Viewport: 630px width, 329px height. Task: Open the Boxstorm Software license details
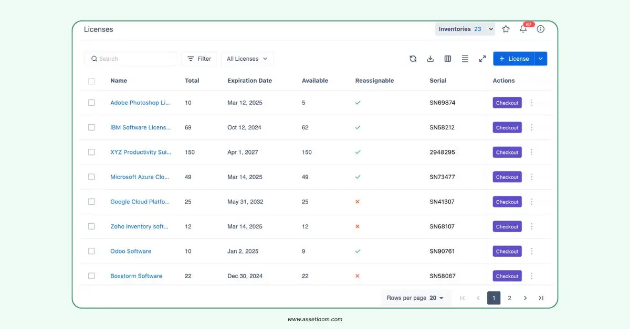click(x=136, y=276)
